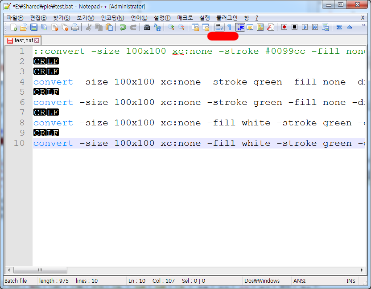Click the Print icon in toolbar
371x289 pixels.
pos(75,27)
